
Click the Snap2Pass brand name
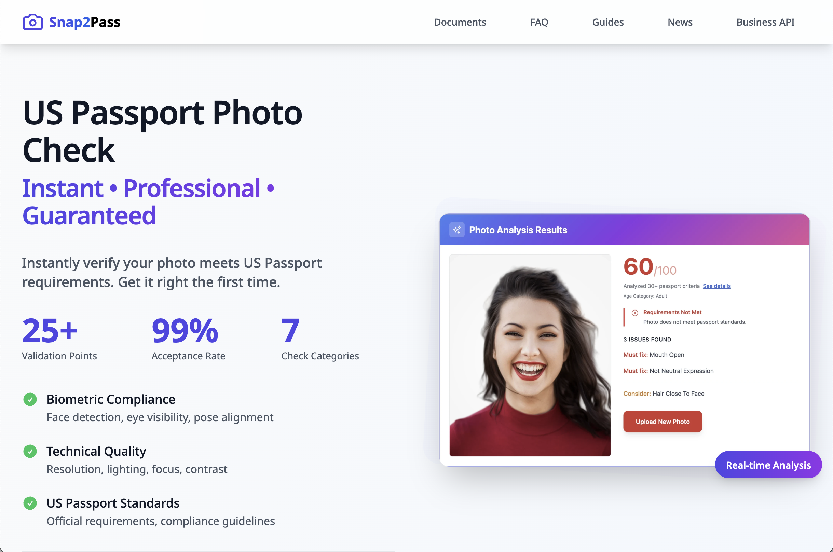84,22
